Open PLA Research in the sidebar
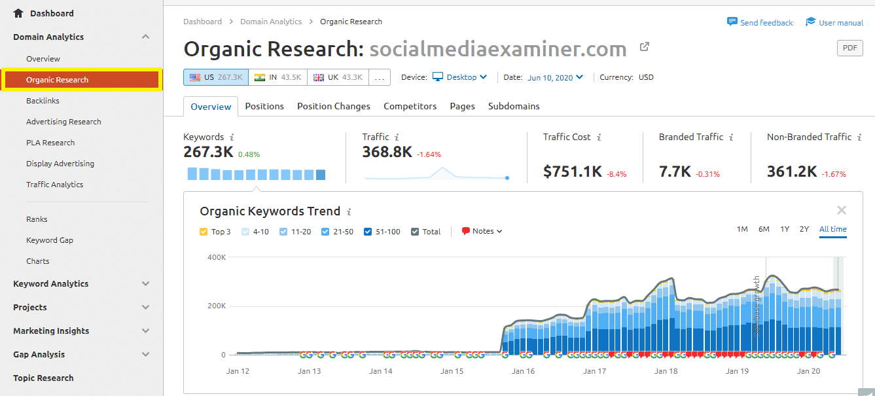 [x=50, y=143]
